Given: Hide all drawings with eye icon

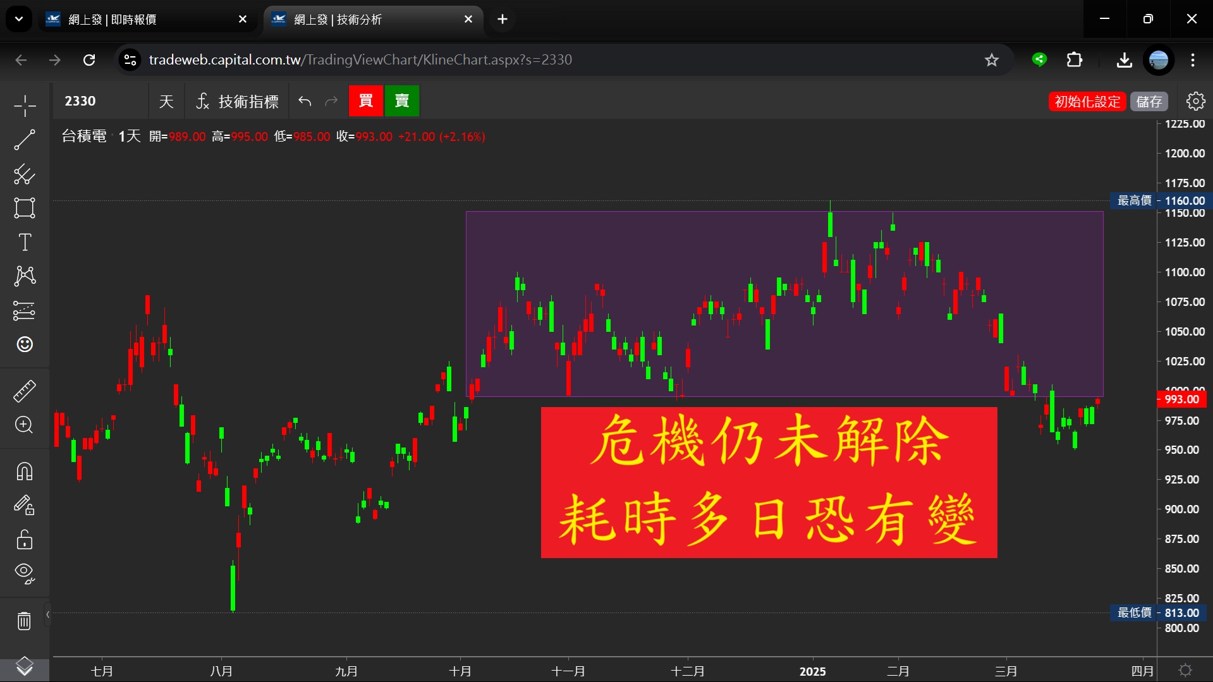Looking at the screenshot, I should (x=25, y=573).
